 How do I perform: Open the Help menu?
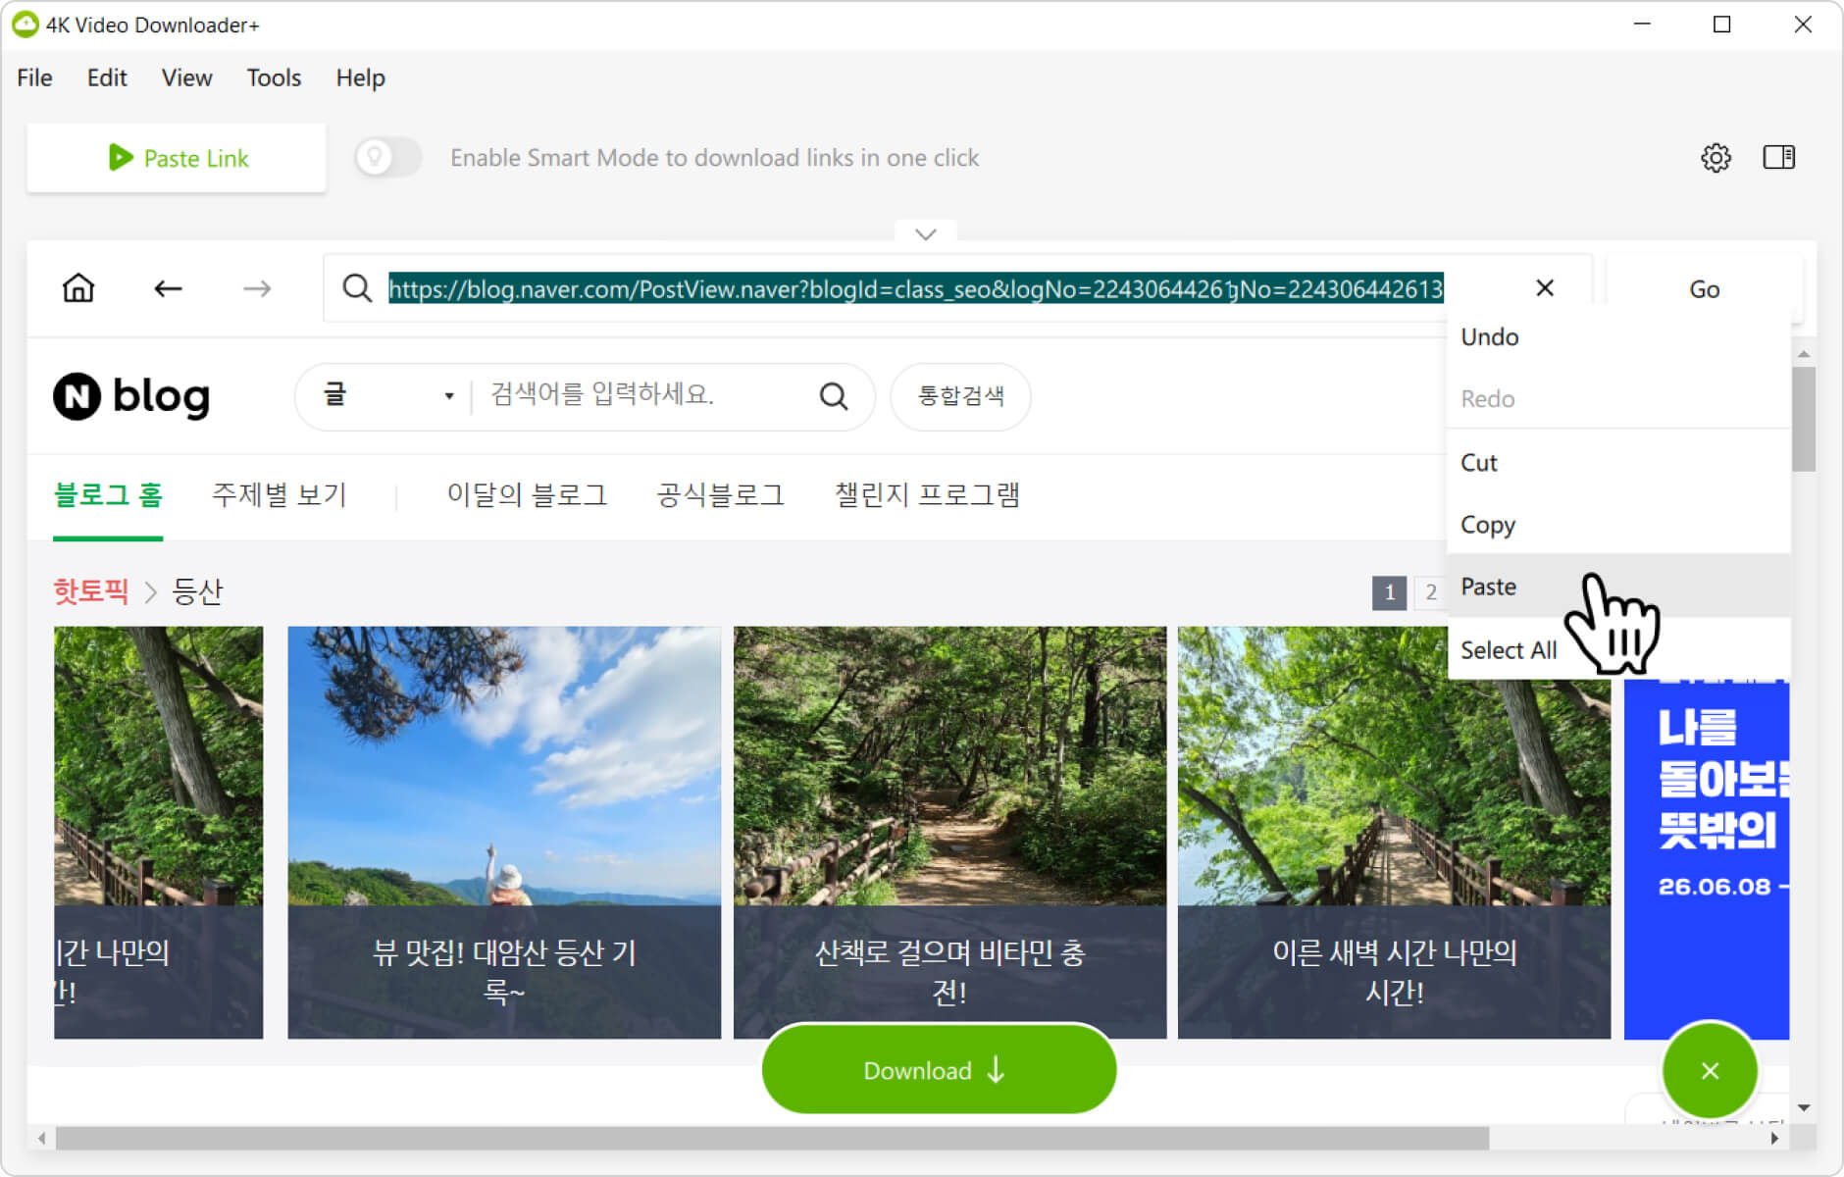coord(360,77)
